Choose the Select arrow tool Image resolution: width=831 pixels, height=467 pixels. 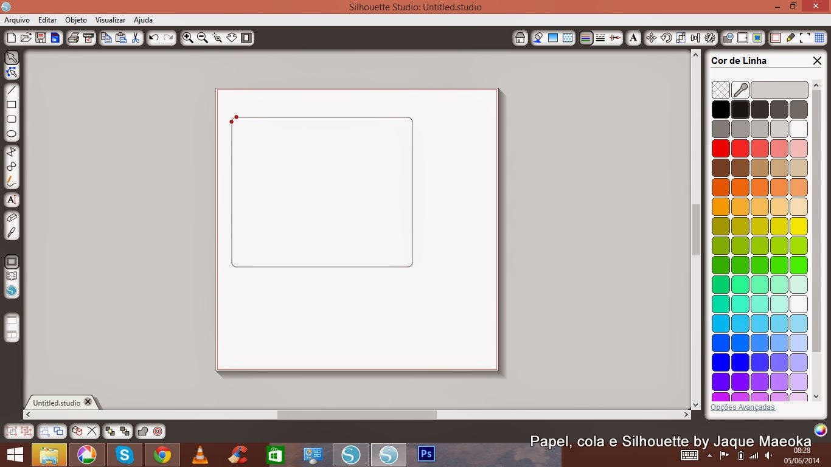click(x=11, y=58)
